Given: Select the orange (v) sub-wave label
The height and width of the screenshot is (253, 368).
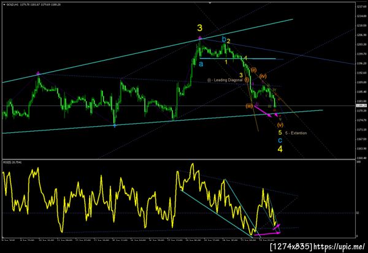Looking at the screenshot, I should tap(280, 125).
